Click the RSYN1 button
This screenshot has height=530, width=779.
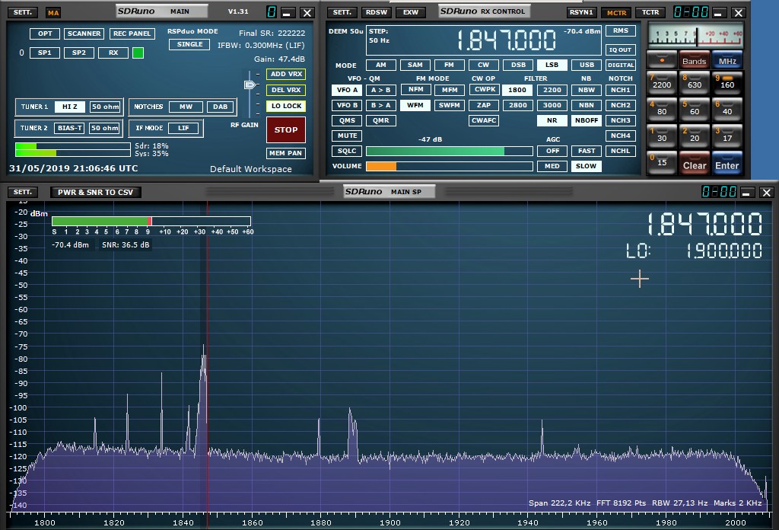581,12
